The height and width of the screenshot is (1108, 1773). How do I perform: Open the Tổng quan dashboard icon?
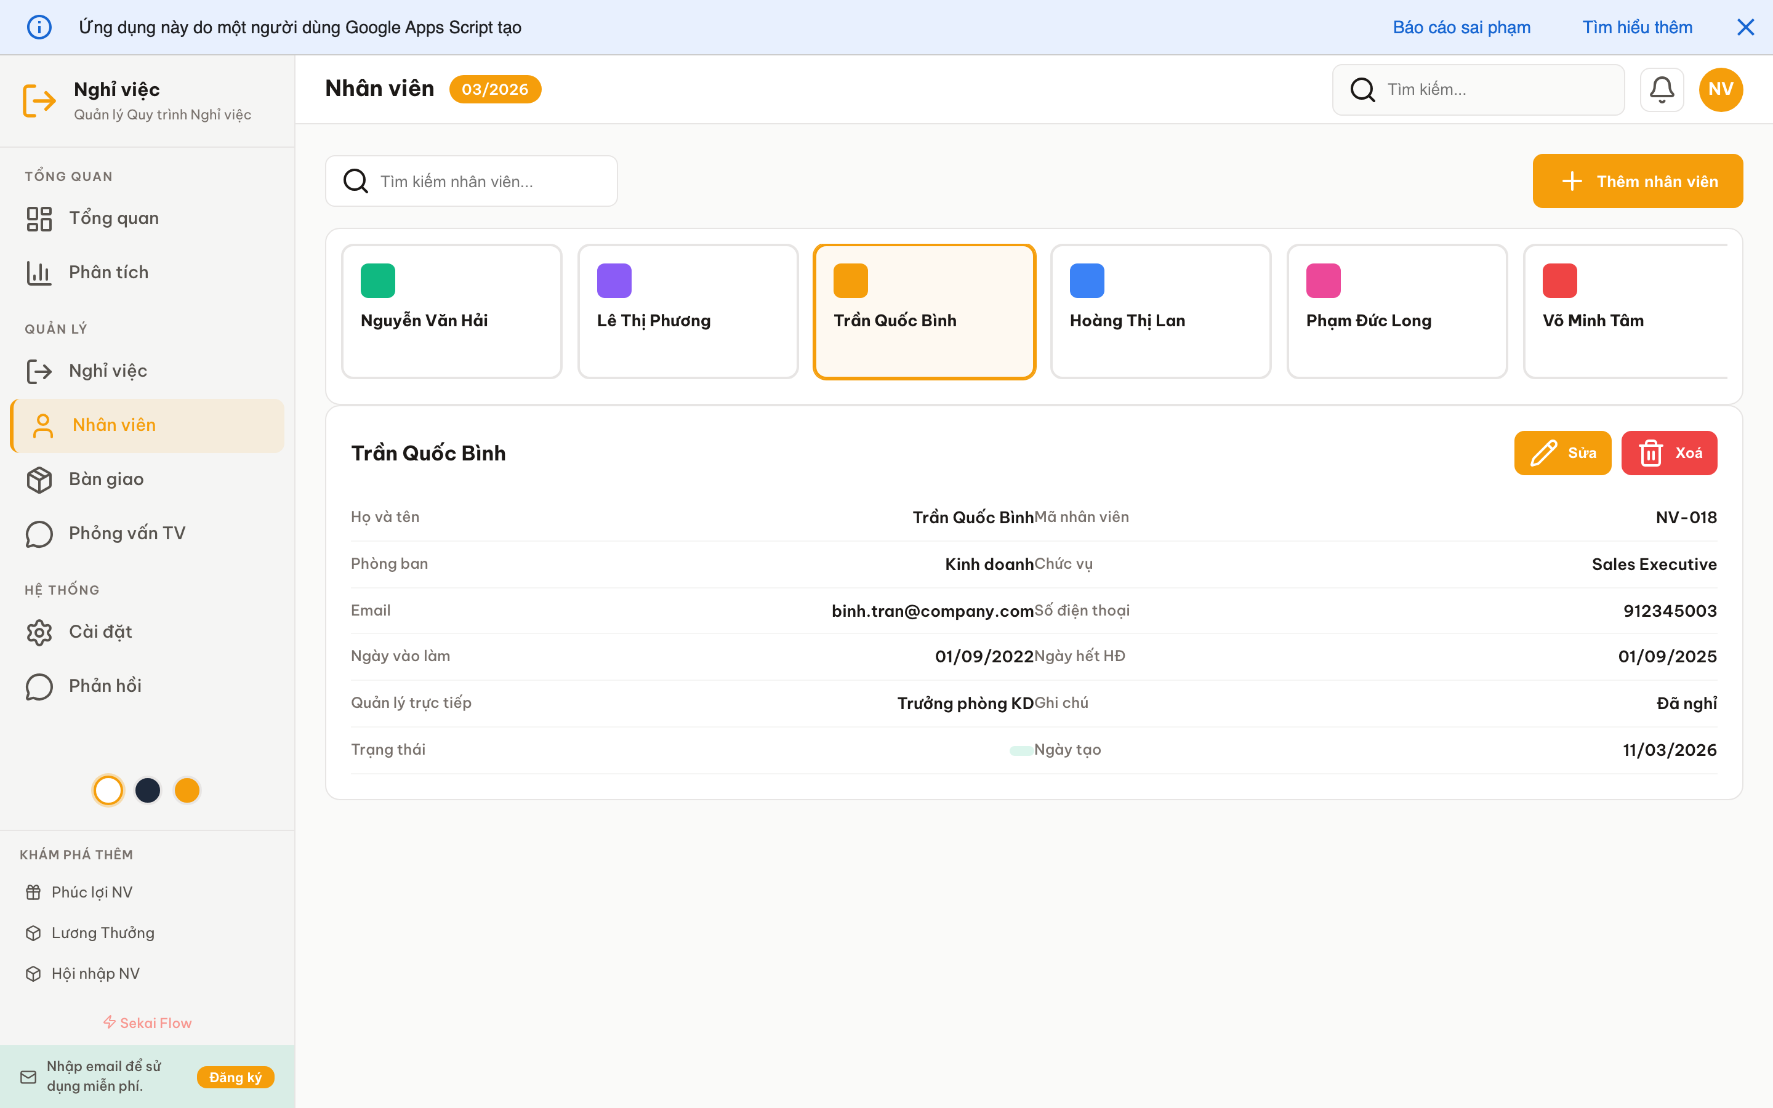coord(39,218)
